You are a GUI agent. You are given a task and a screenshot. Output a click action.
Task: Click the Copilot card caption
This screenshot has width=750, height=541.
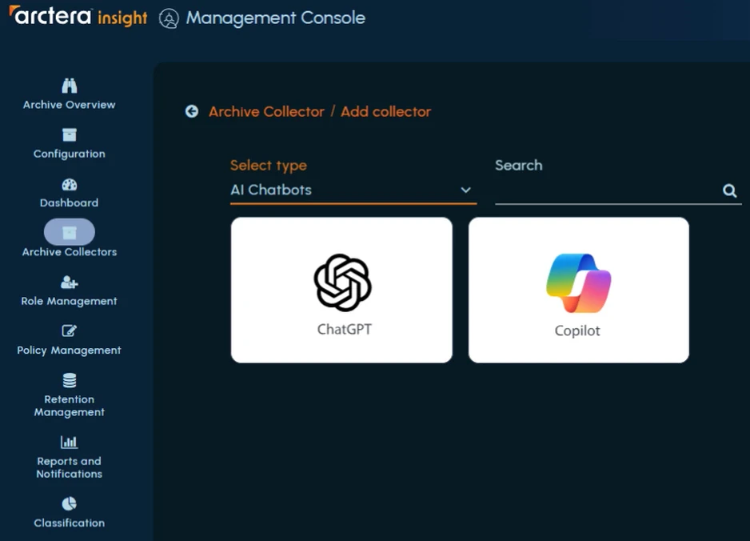click(x=577, y=331)
